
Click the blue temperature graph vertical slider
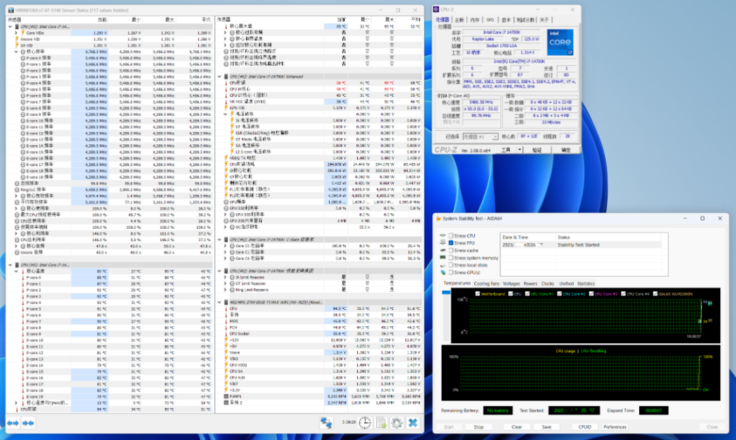click(x=446, y=293)
